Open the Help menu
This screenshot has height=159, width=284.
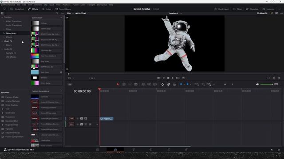111,5
